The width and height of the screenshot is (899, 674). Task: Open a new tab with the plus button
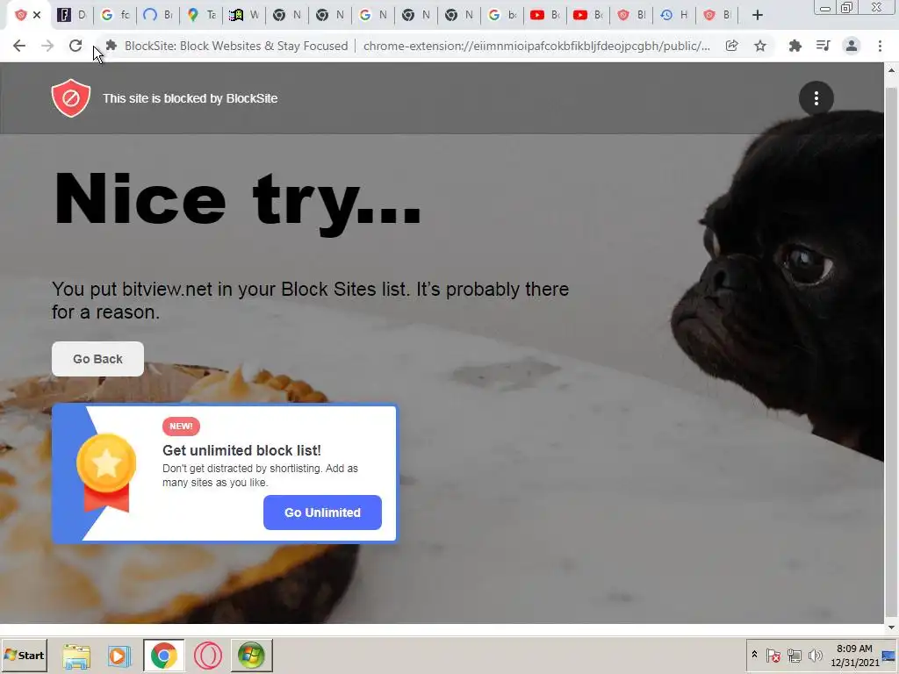tap(758, 16)
